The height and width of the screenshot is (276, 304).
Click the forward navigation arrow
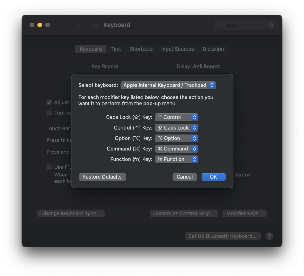(78, 25)
